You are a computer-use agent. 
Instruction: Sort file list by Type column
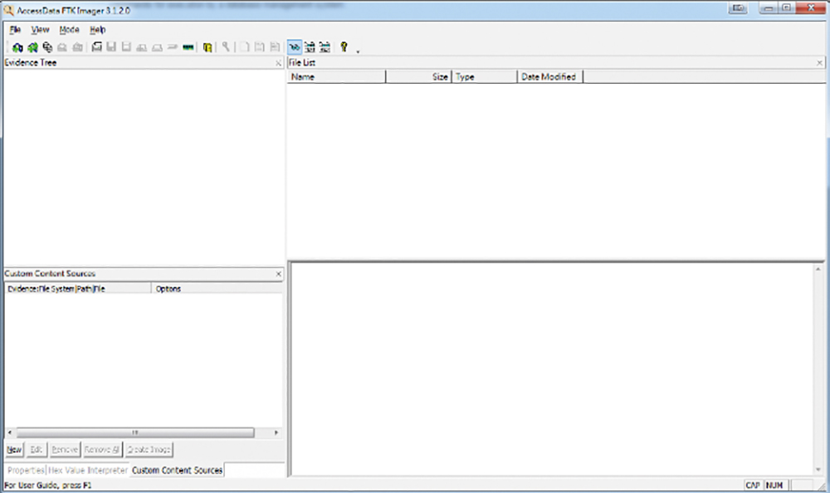tap(485, 77)
